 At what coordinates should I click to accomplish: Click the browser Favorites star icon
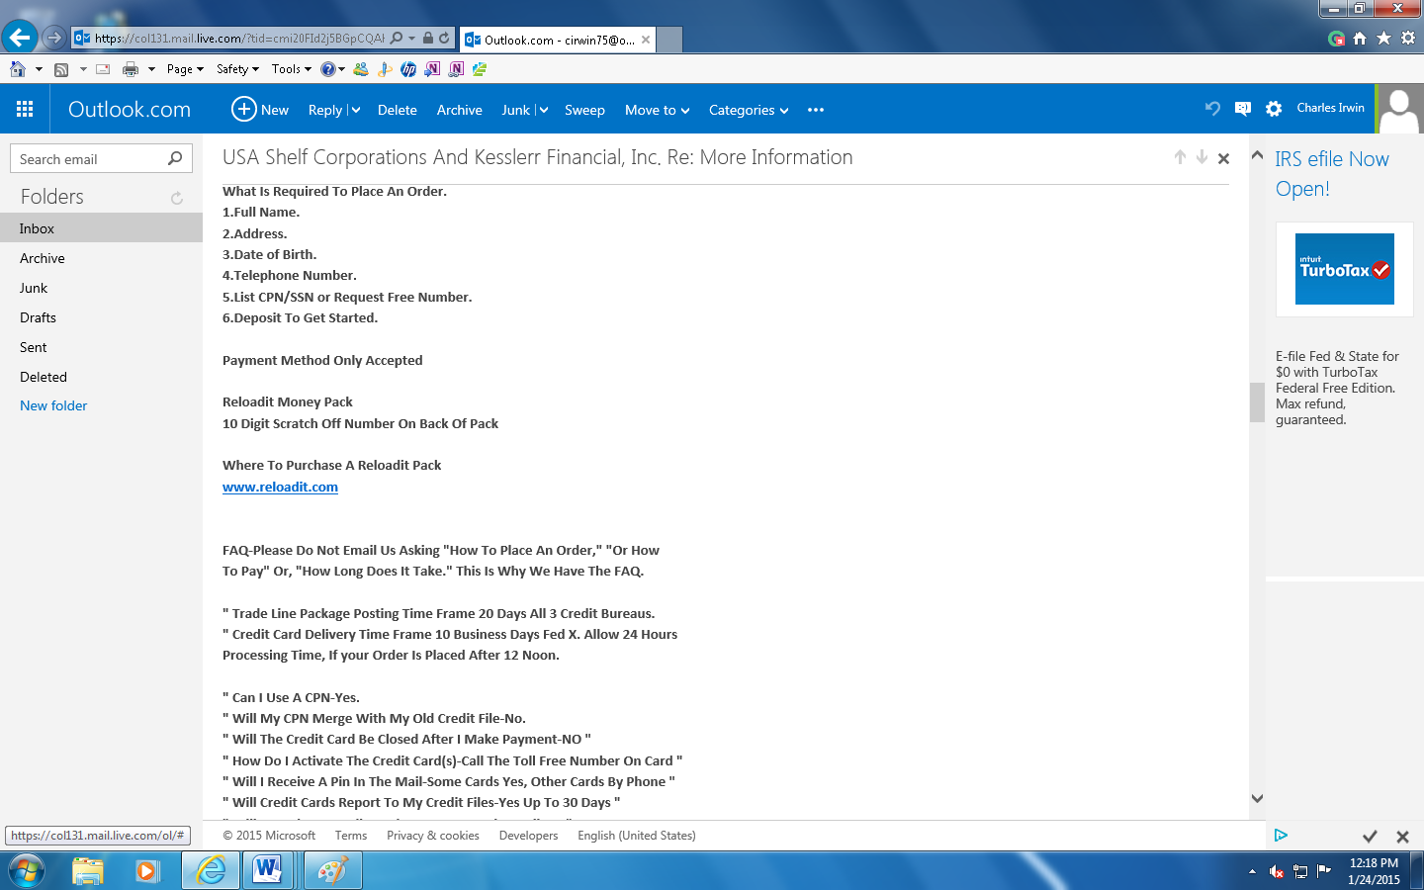pos(1383,39)
